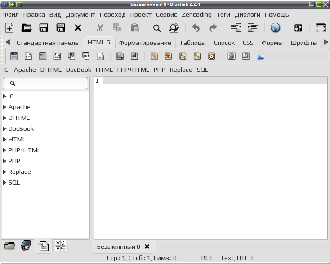Open the PHP+HTML snippets menu in the snippets bar
Viewport: 330px width, 264px height.
(133, 70)
